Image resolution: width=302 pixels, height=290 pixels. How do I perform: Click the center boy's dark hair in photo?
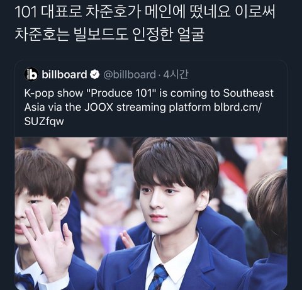pos(176,162)
